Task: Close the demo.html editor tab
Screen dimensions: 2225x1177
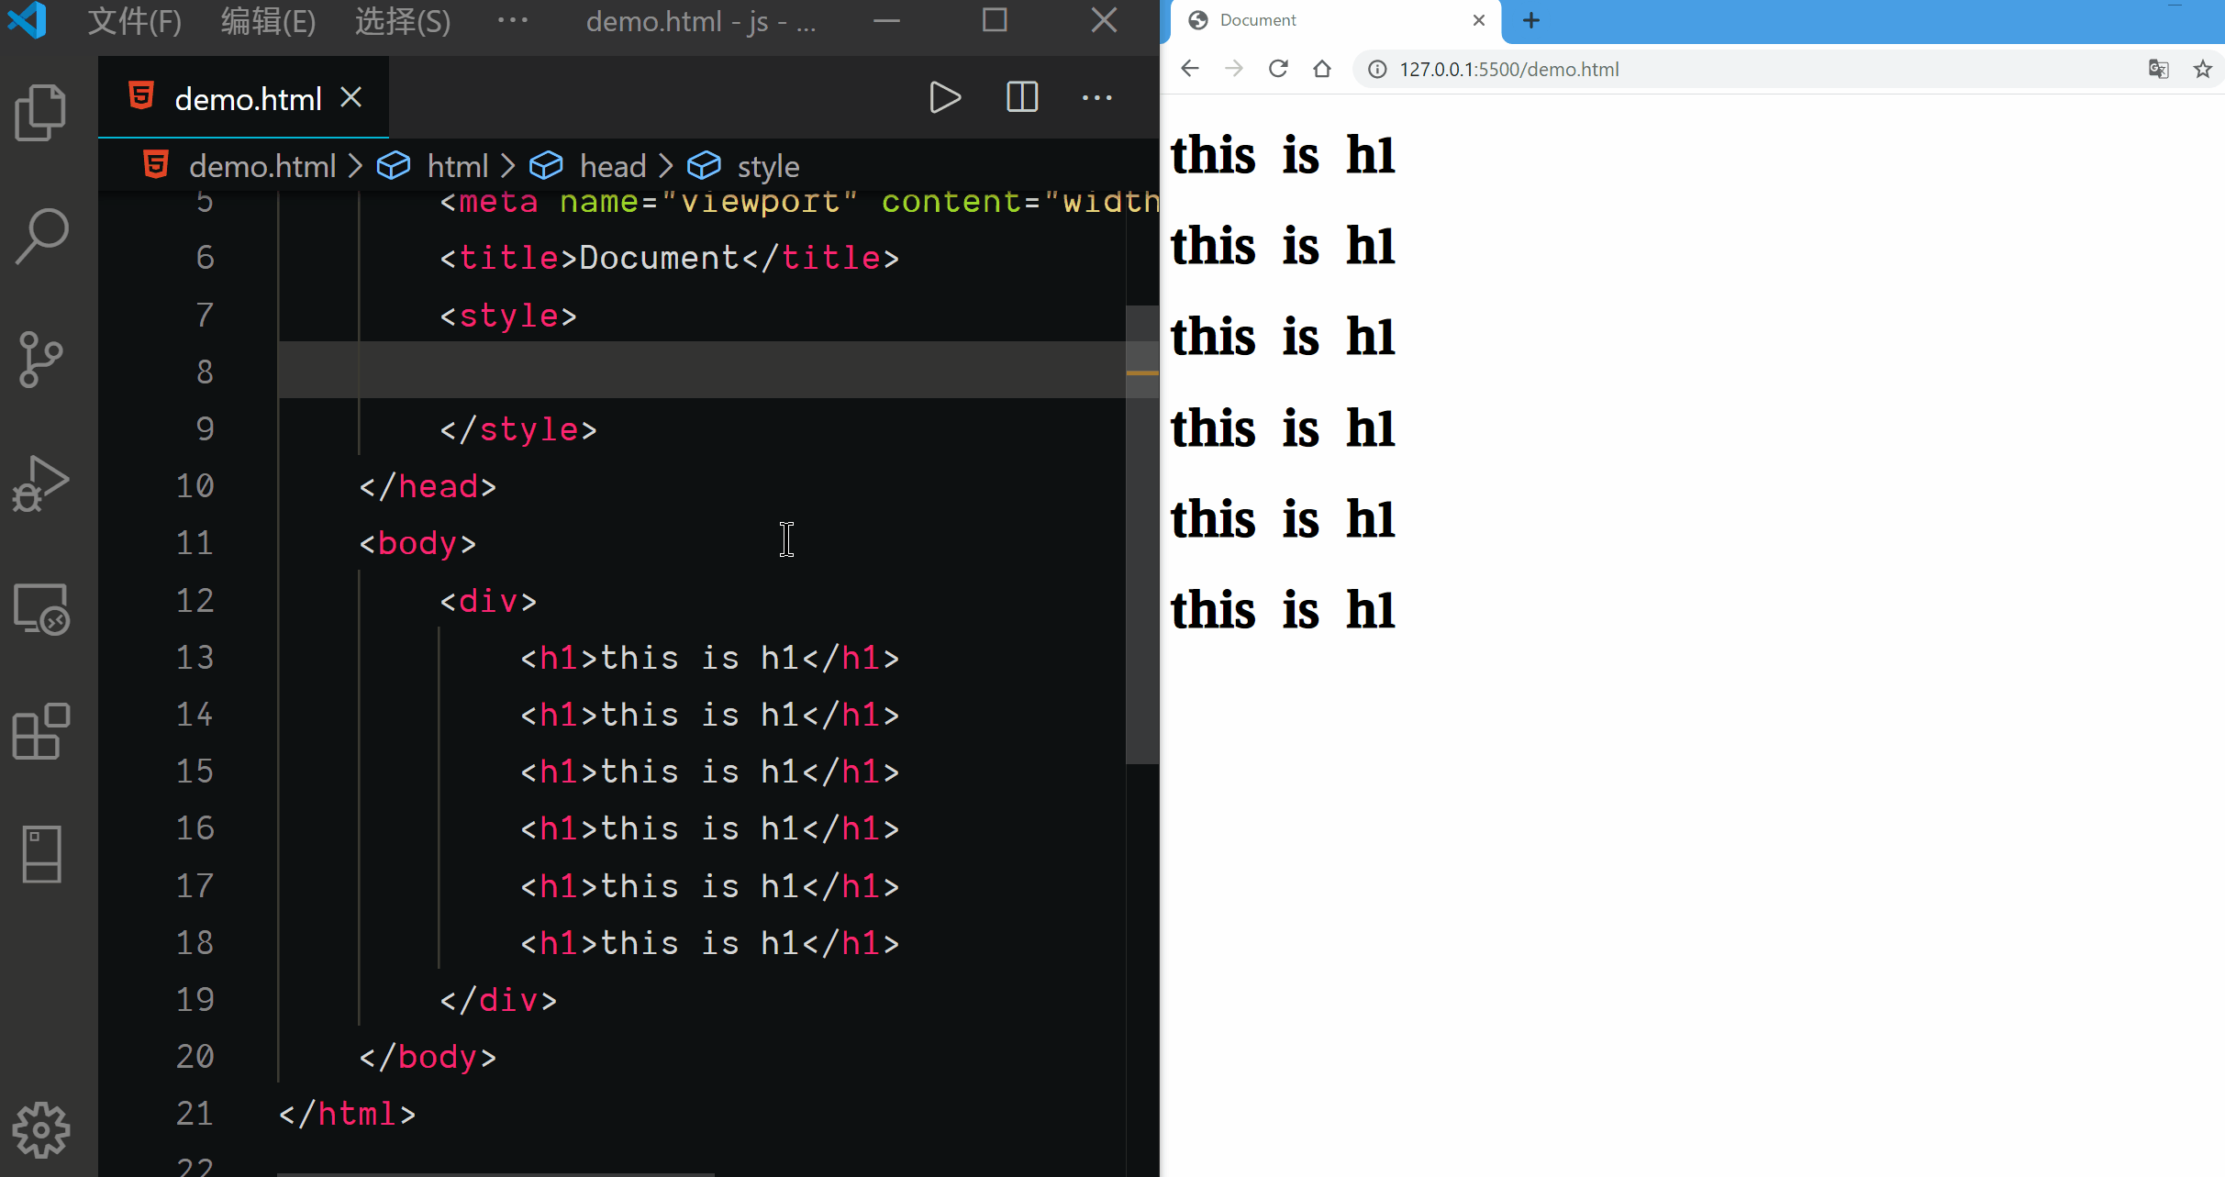Action: [x=351, y=97]
